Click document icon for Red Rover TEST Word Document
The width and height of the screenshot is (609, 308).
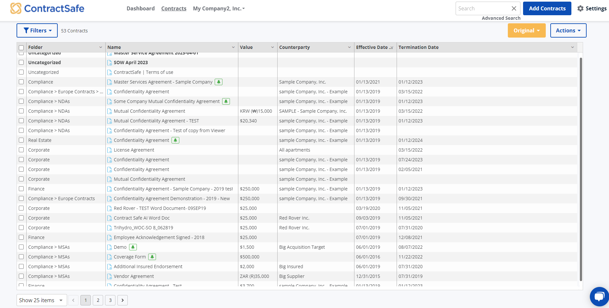110,208
